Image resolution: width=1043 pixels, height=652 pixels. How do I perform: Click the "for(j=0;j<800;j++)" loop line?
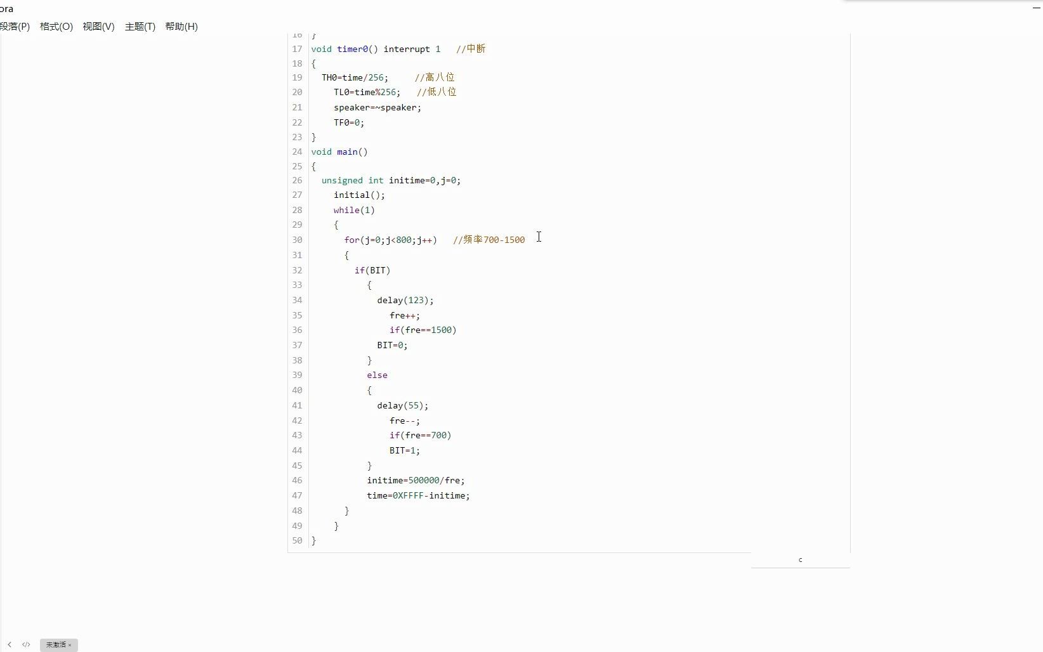click(390, 240)
